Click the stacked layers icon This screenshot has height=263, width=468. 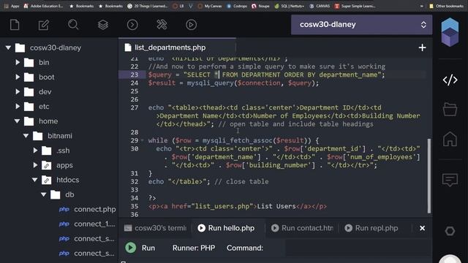(x=103, y=25)
